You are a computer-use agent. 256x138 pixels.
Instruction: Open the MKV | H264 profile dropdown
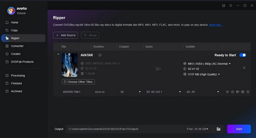(x=230, y=64)
